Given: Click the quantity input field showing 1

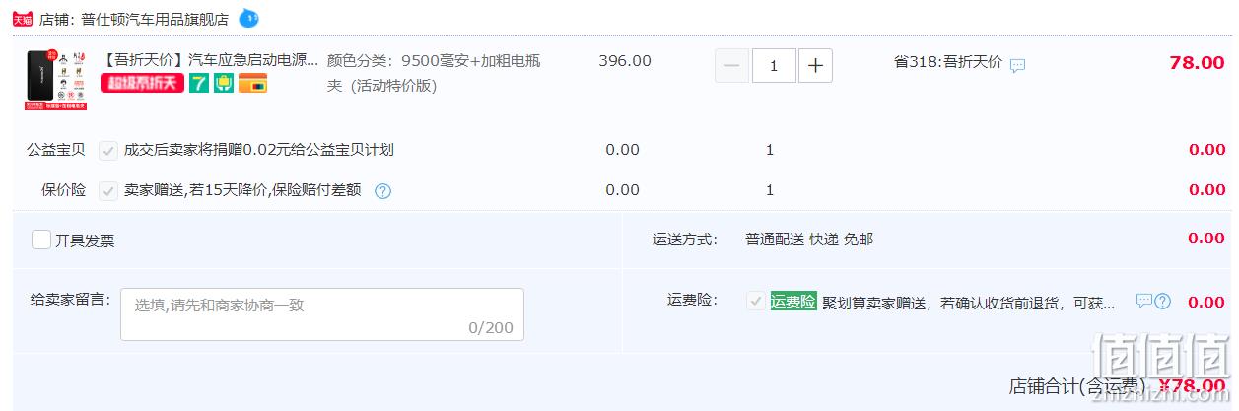Looking at the screenshot, I should [774, 66].
